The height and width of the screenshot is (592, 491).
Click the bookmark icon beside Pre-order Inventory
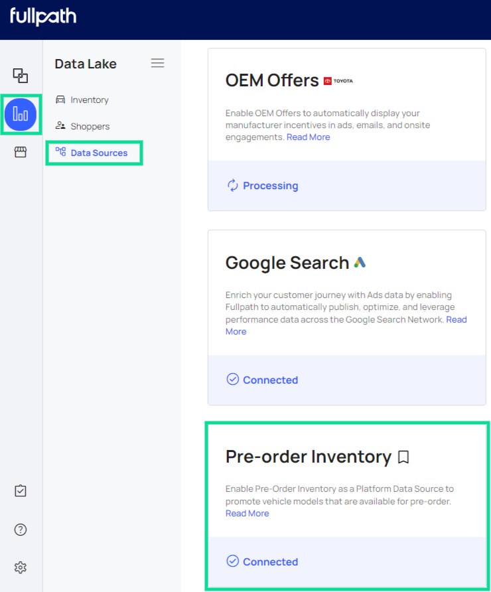point(403,457)
